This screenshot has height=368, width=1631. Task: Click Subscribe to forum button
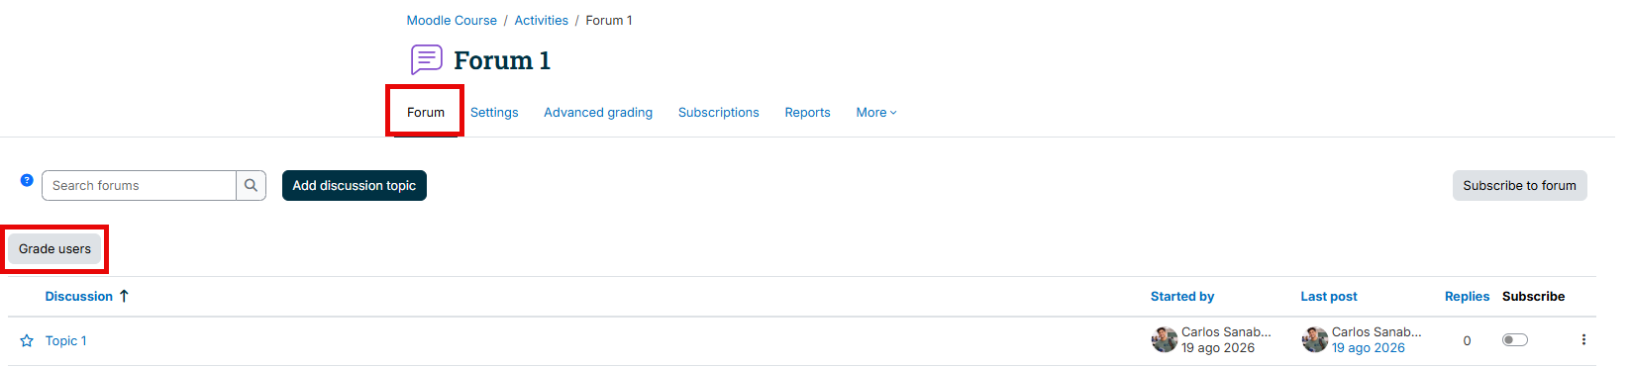(x=1520, y=185)
